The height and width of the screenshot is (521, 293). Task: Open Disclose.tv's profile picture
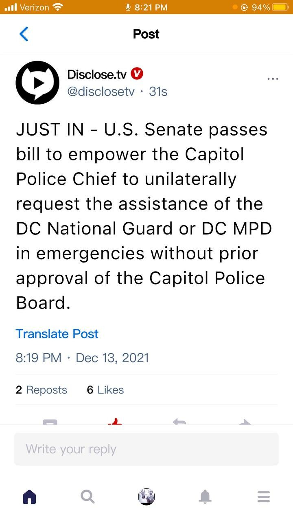click(x=37, y=83)
